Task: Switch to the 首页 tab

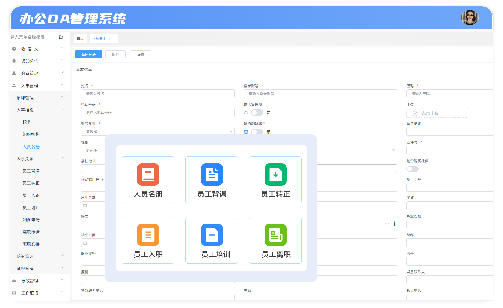Action: [80, 38]
